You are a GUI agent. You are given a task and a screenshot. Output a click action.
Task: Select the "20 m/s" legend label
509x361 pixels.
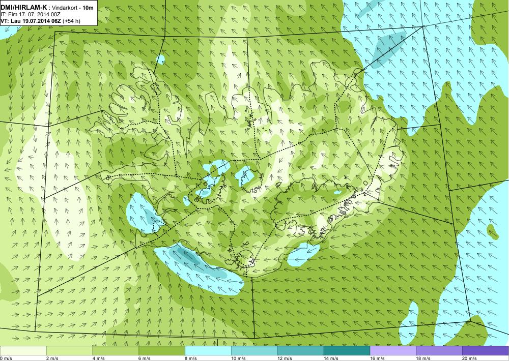(x=470, y=358)
